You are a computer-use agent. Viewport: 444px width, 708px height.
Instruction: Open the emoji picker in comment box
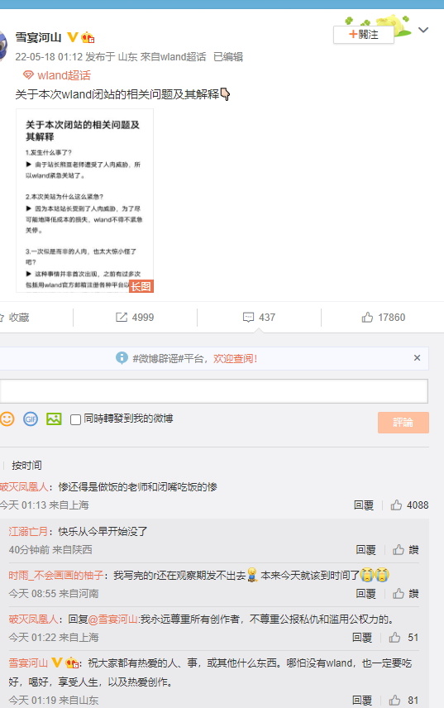(x=7, y=419)
